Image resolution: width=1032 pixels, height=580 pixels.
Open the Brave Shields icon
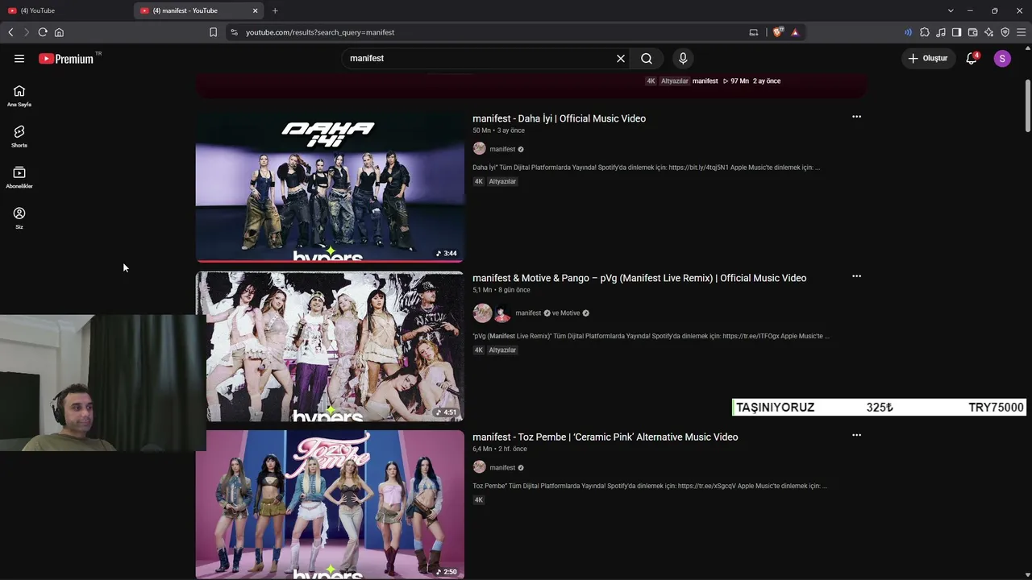click(777, 32)
